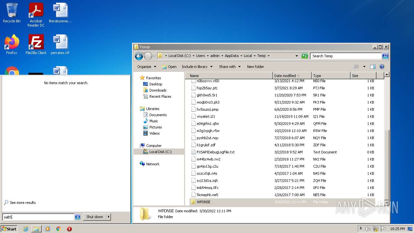Click the Shut down button

tap(95, 217)
